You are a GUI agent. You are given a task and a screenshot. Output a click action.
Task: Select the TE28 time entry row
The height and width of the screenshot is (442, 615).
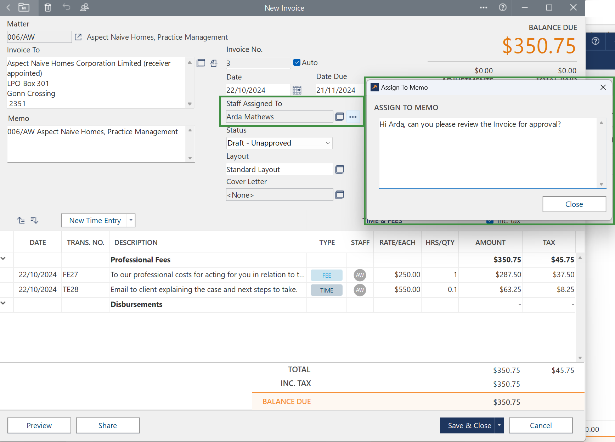pyautogui.click(x=204, y=290)
